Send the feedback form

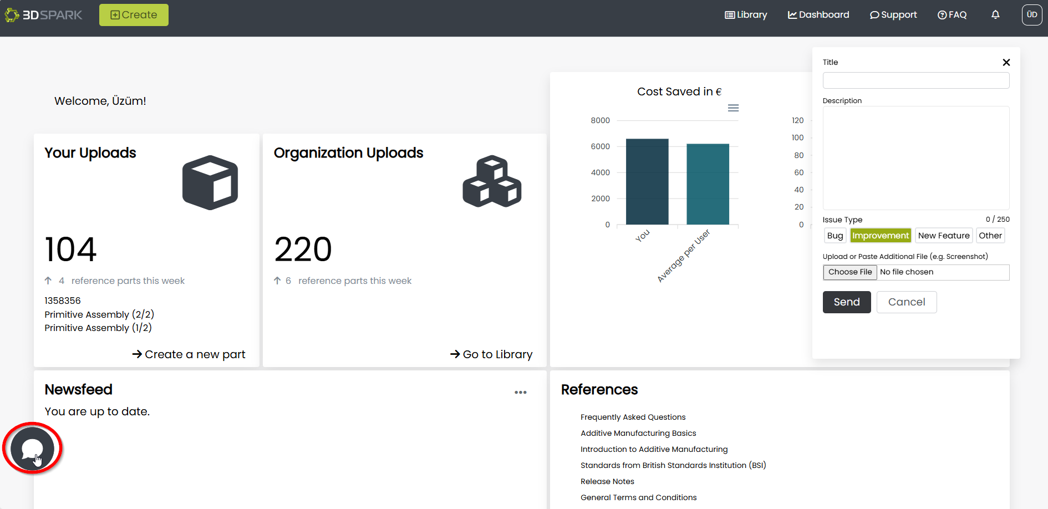[846, 302]
